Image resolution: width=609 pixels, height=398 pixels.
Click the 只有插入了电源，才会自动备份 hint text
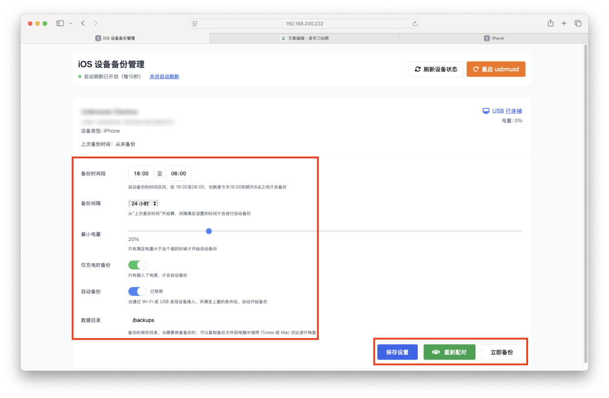click(x=157, y=275)
